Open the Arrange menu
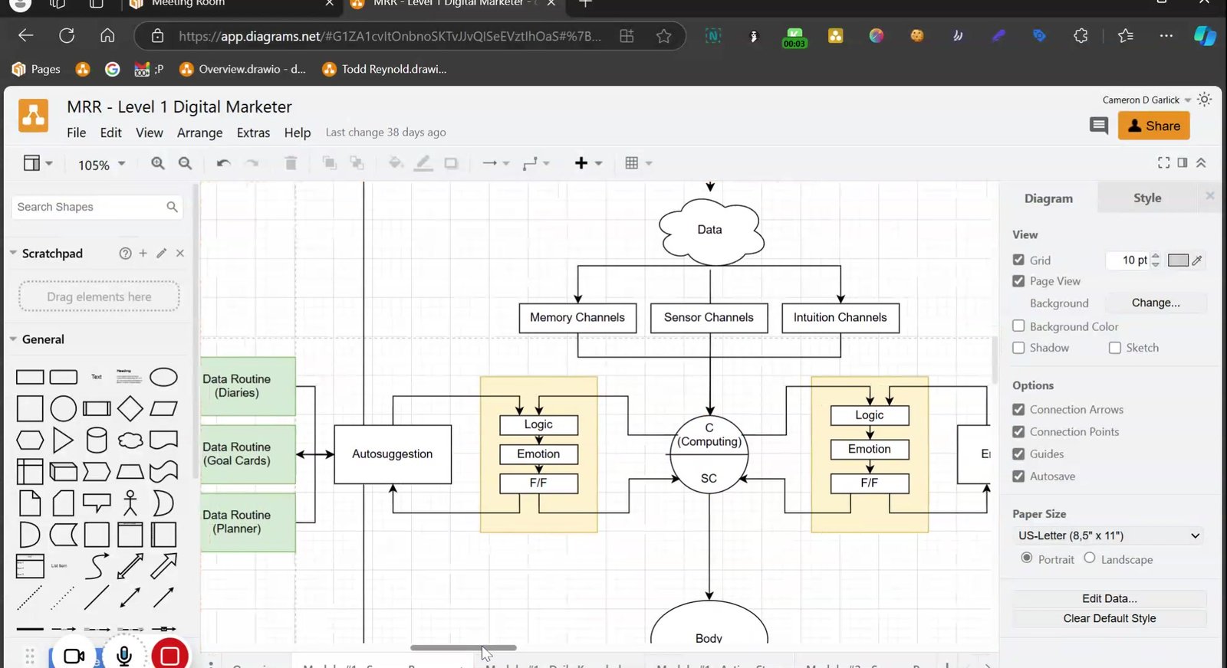Screen dimensions: 1227x668 [199, 133]
